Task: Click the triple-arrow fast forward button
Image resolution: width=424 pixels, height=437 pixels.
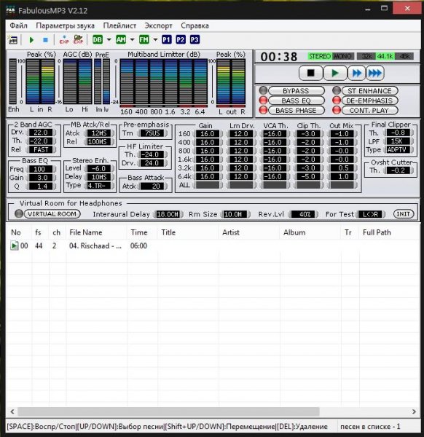Action: [x=375, y=73]
